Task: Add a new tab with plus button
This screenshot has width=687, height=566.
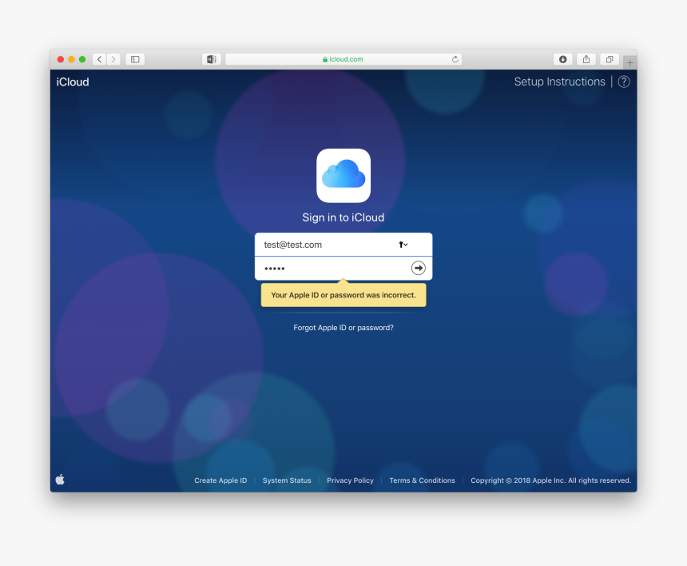Action: (x=630, y=62)
